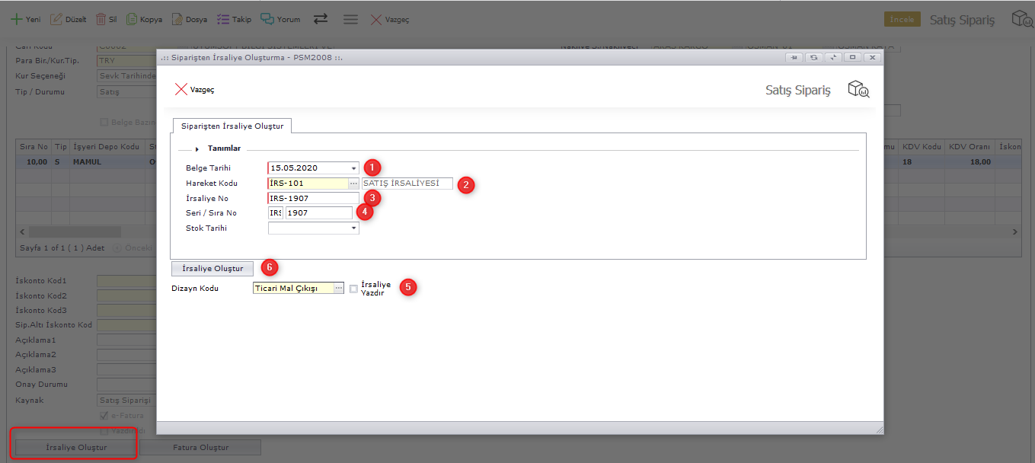Enable the İrsaliye Yazdır checkbox
The height and width of the screenshot is (463, 1035).
(353, 289)
